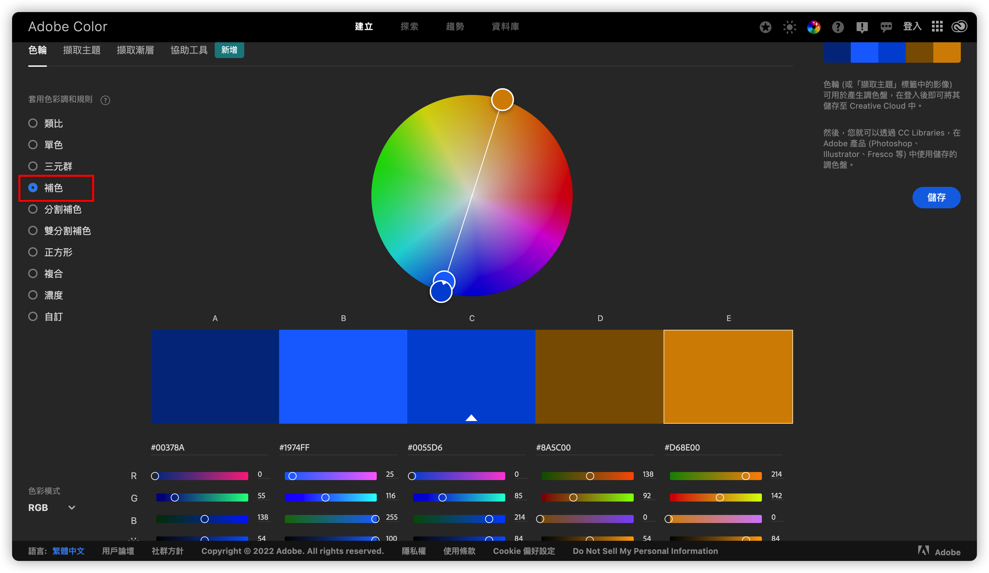Select the 濃度 harmony rule

[x=46, y=295]
